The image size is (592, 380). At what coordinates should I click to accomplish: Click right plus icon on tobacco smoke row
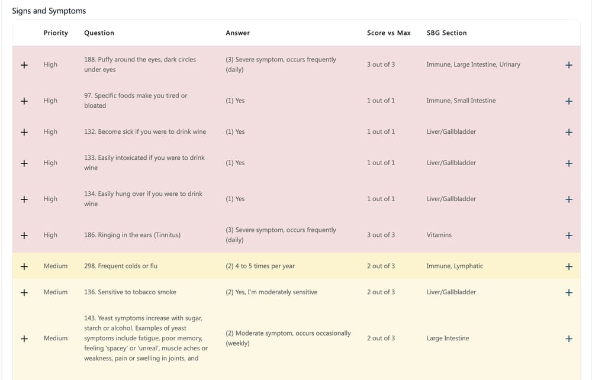click(x=569, y=292)
